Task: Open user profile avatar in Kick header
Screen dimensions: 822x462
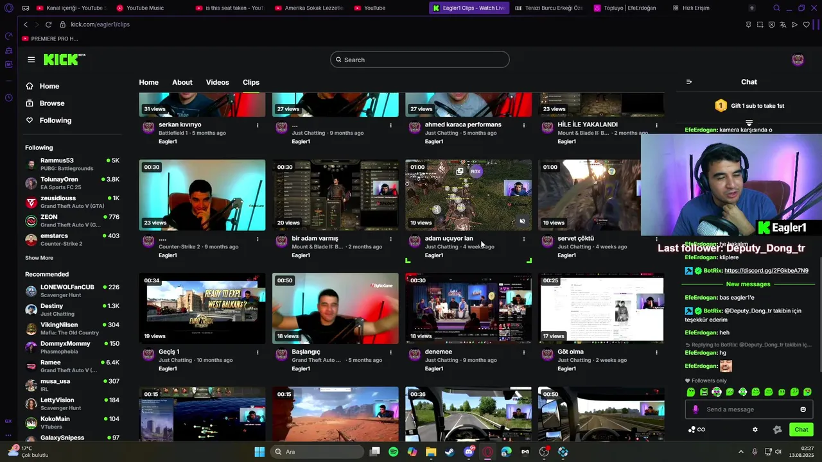Action: tap(798, 60)
